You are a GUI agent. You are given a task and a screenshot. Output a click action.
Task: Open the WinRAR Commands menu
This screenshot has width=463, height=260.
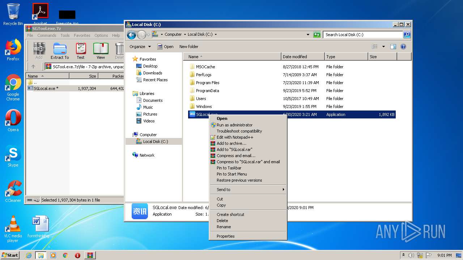pos(47,35)
